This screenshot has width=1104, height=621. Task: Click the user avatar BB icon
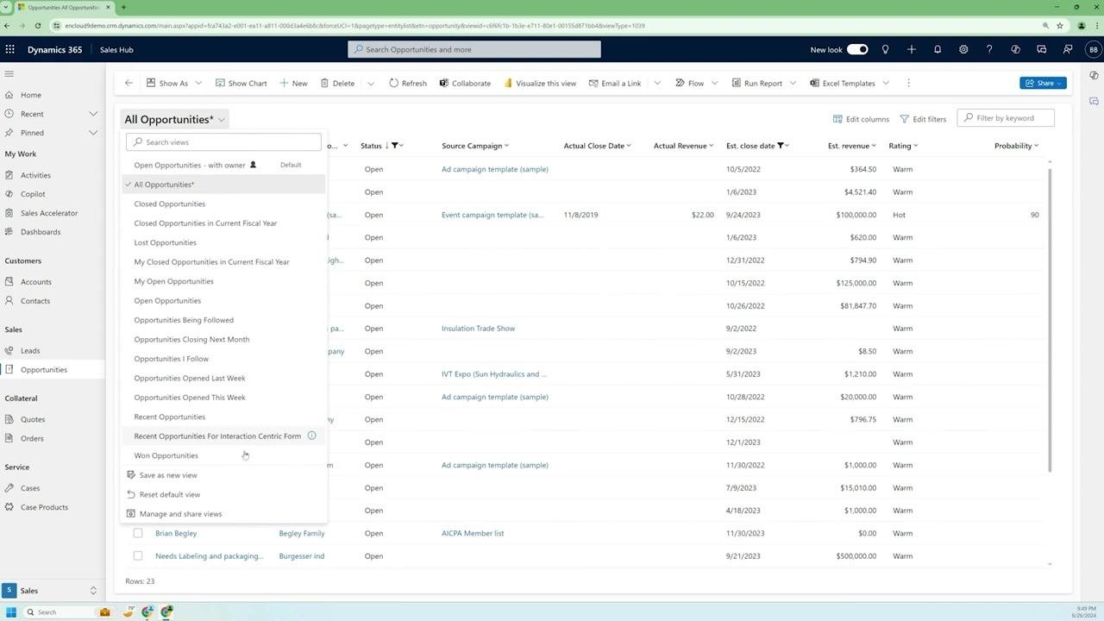pos(1093,49)
